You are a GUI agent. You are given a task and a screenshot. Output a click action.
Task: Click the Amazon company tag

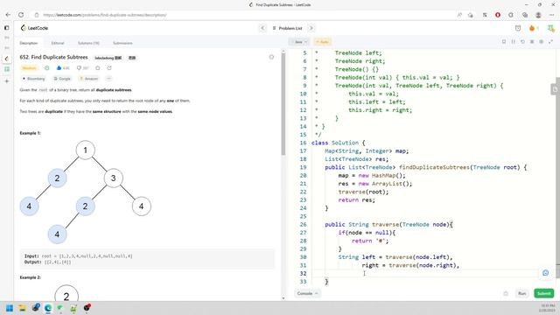coord(89,79)
